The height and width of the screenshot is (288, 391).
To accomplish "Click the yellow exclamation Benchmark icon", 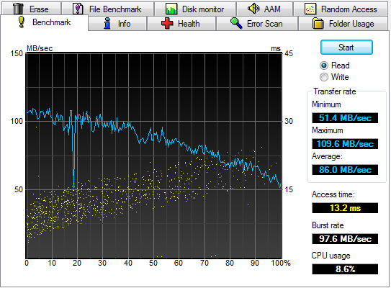I will click(22, 22).
